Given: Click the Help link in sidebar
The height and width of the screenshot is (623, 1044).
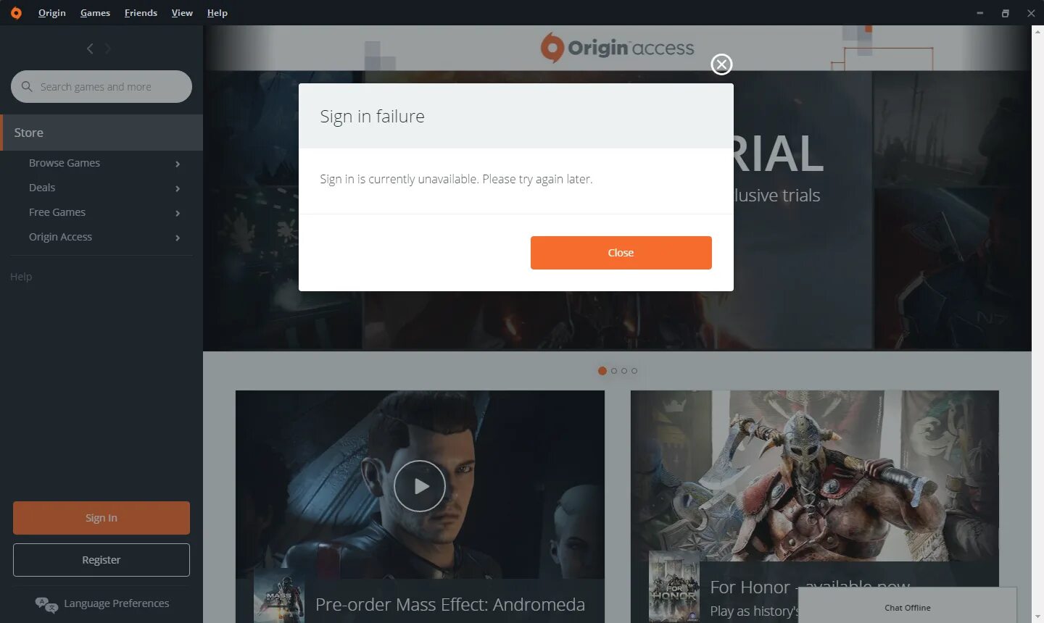Looking at the screenshot, I should pos(21,277).
